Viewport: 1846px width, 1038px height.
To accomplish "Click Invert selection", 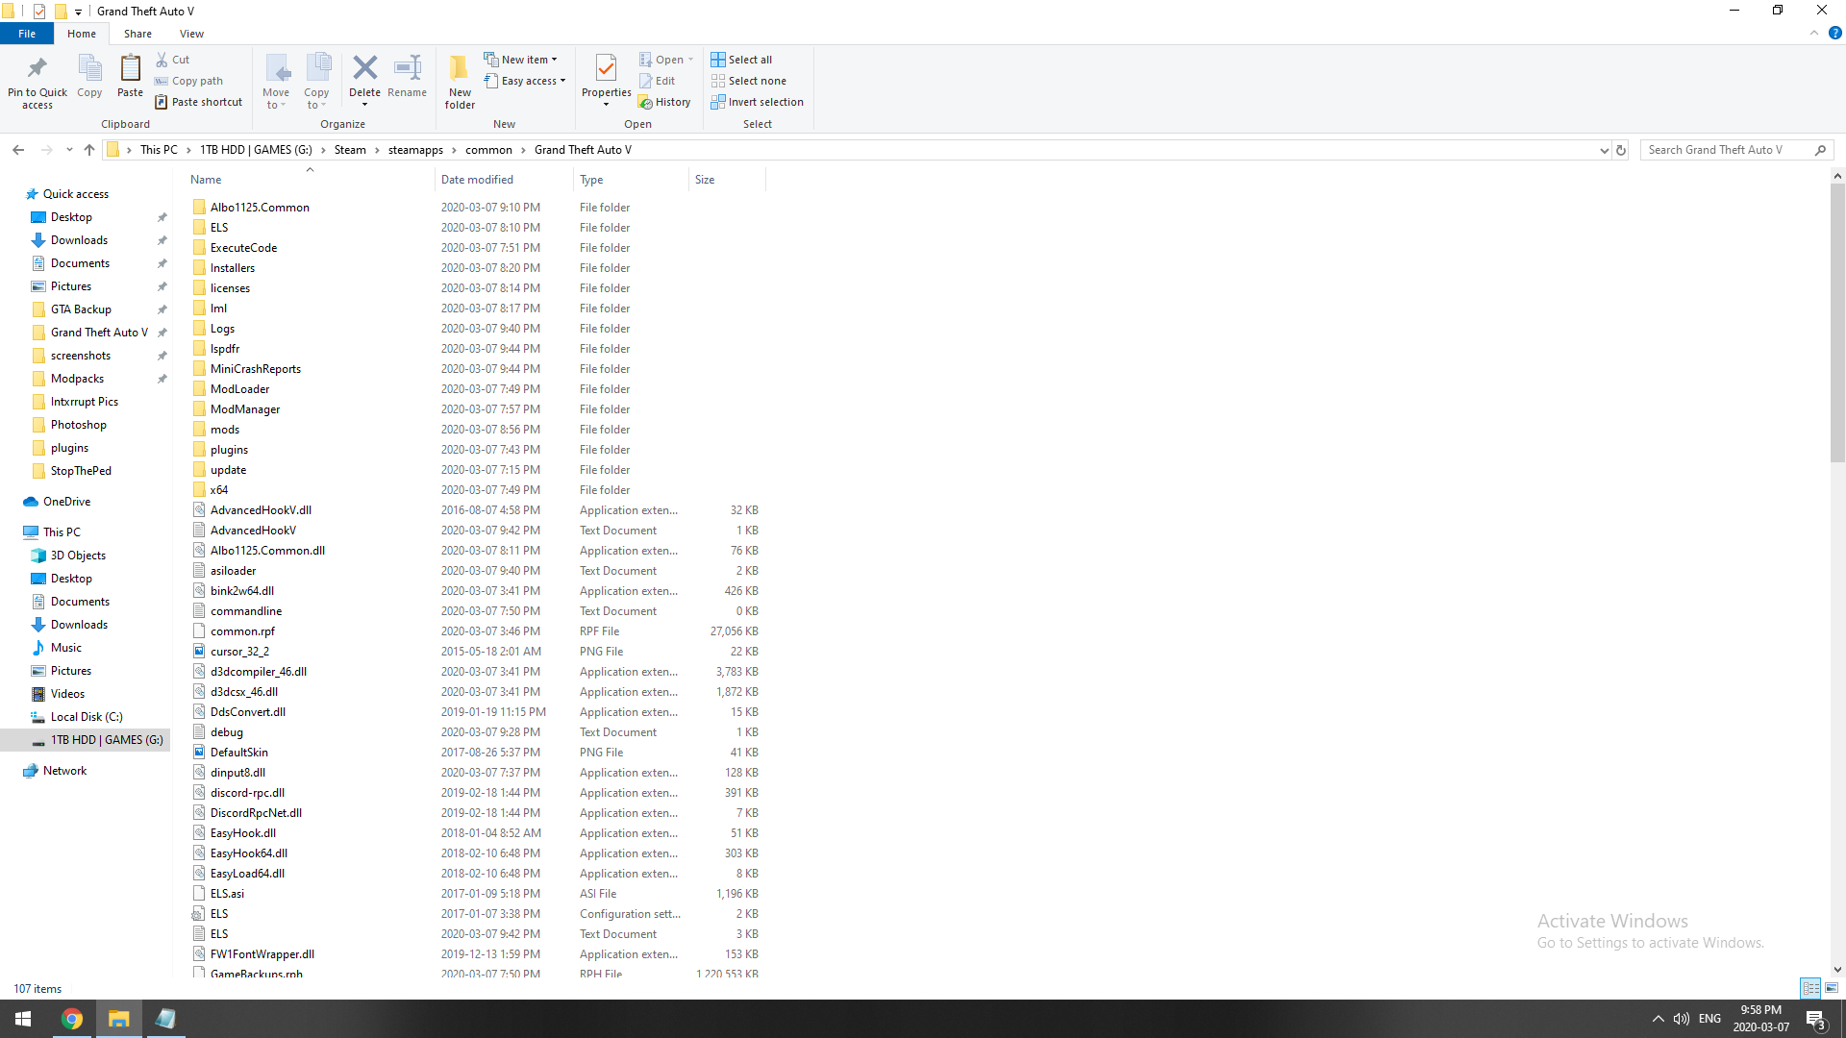I will tap(757, 102).
